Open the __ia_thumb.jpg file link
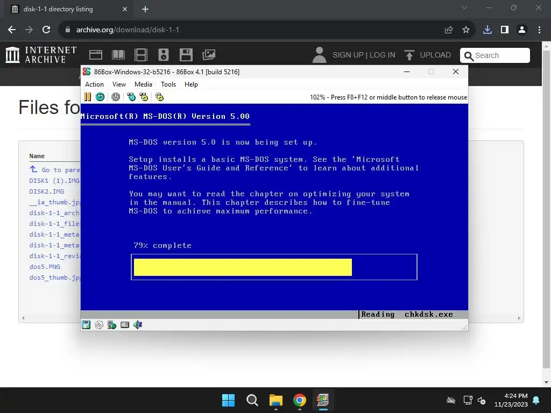The height and width of the screenshot is (413, 551). pyautogui.click(x=55, y=202)
